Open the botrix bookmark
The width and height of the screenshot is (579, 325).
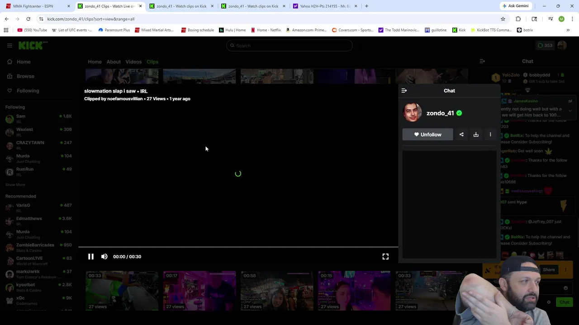(525, 30)
